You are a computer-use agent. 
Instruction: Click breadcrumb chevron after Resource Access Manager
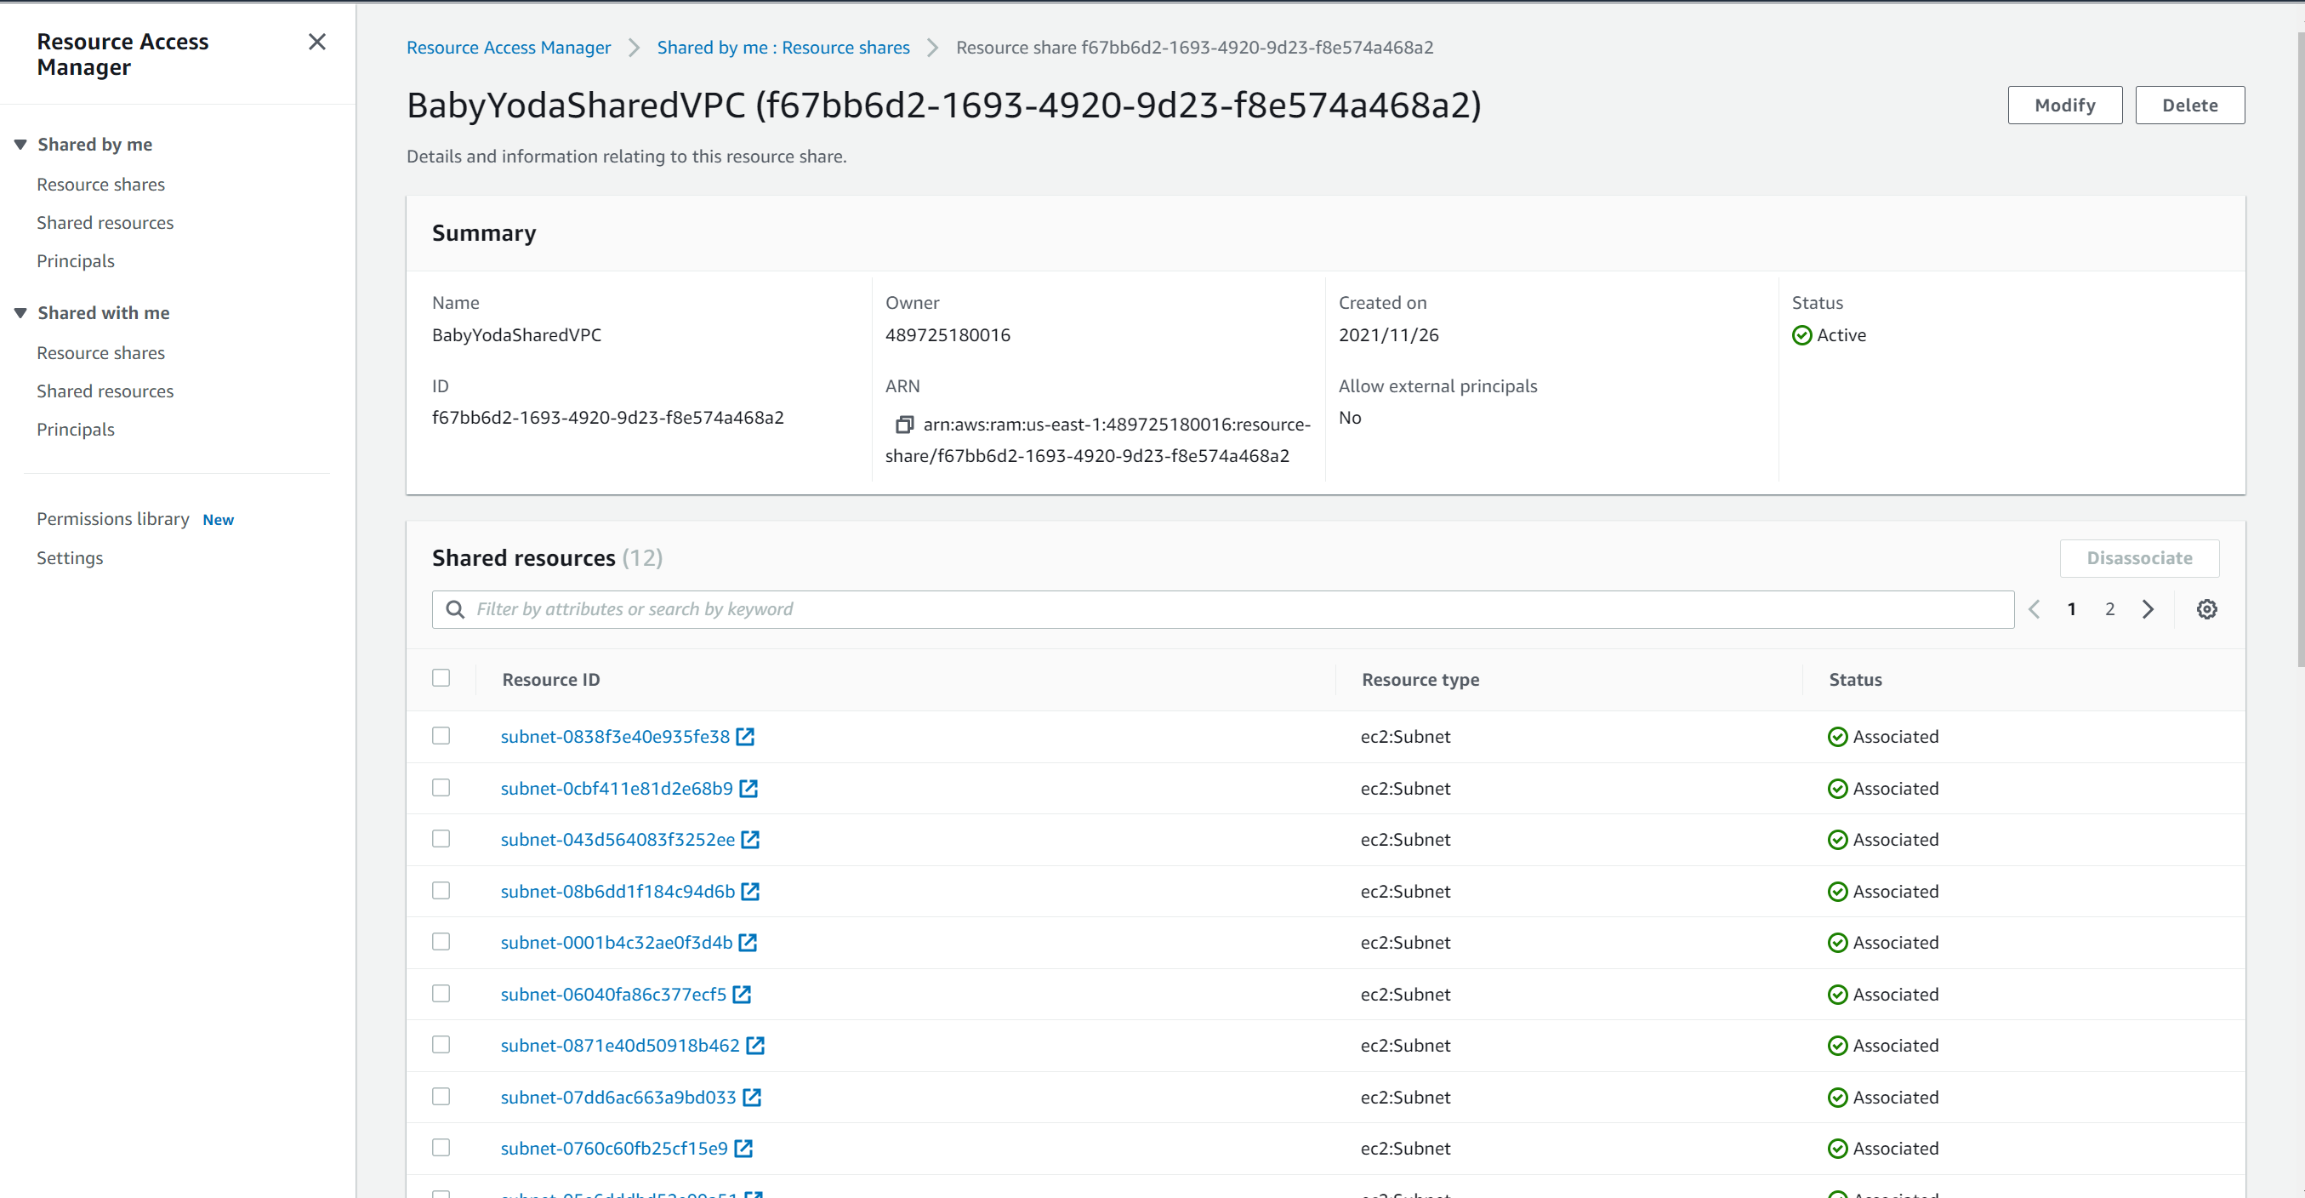(x=634, y=48)
